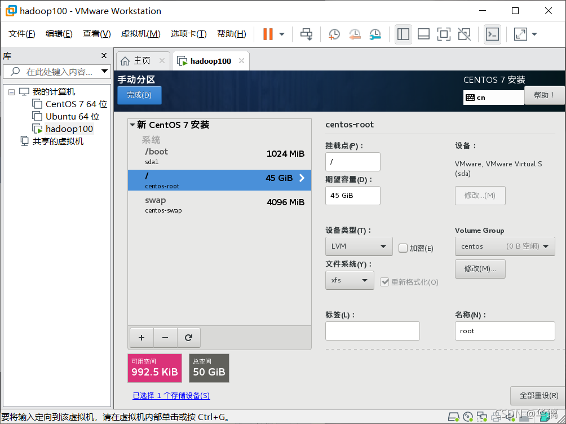The width and height of the screenshot is (566, 424).
Task: Toggle the library sidebar panel
Action: 403,34
